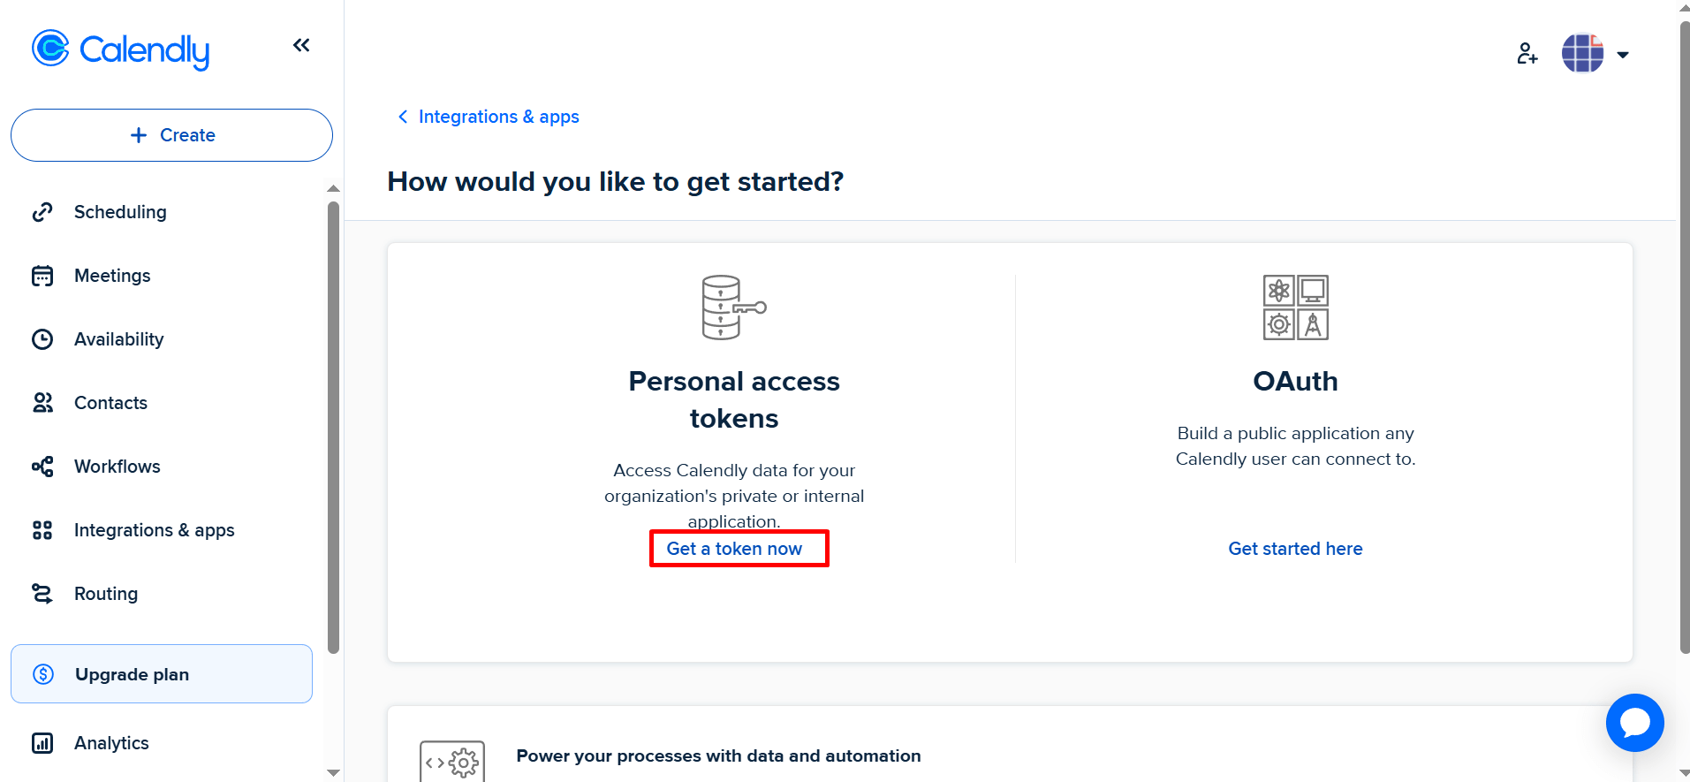Click the Create button
Image resolution: width=1690 pixels, height=782 pixels.
[x=172, y=135]
